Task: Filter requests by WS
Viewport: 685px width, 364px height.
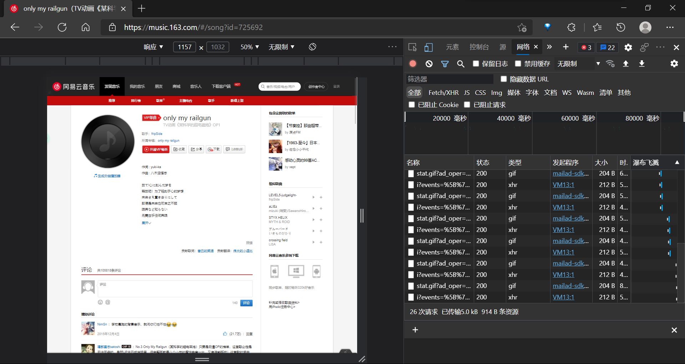Action: pyautogui.click(x=567, y=93)
